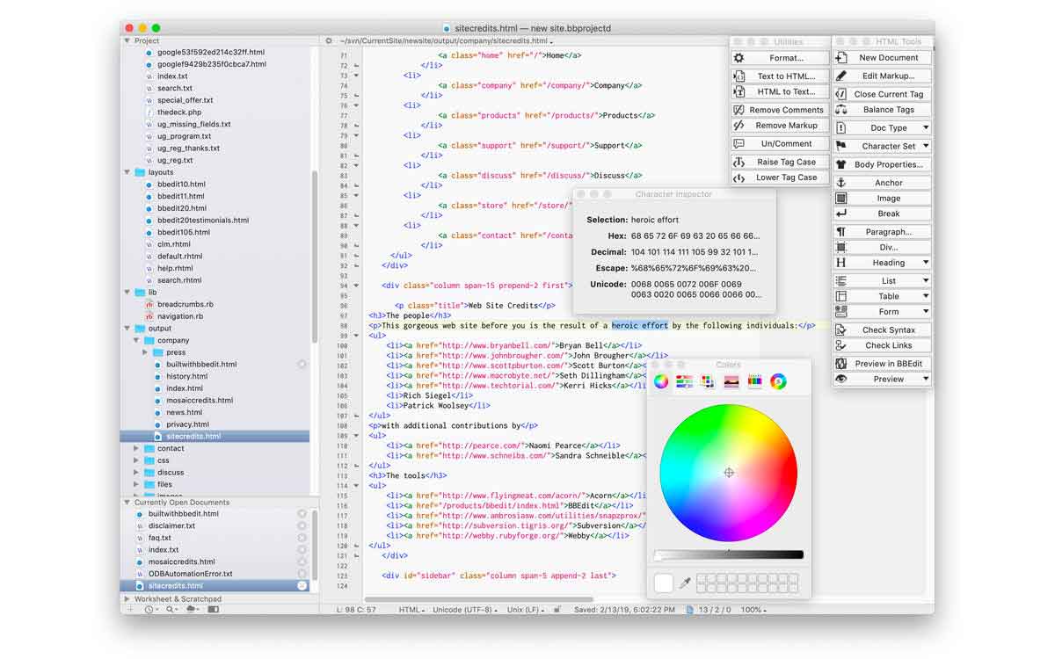Run Check Syntax from HTML Tools
This screenshot has height=659, width=1055.
tap(882, 329)
